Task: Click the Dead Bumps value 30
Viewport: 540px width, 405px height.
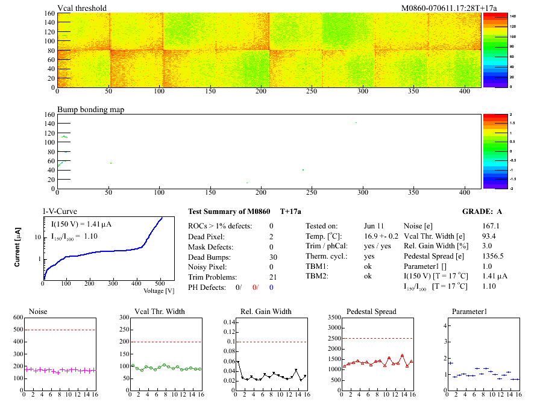Action: (x=271, y=256)
